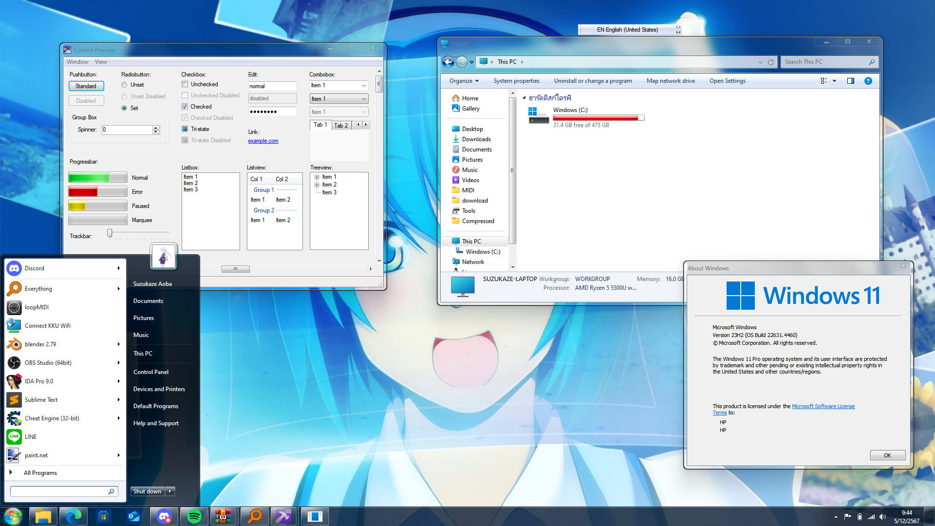Expand the Everything submenu arrow

point(118,289)
